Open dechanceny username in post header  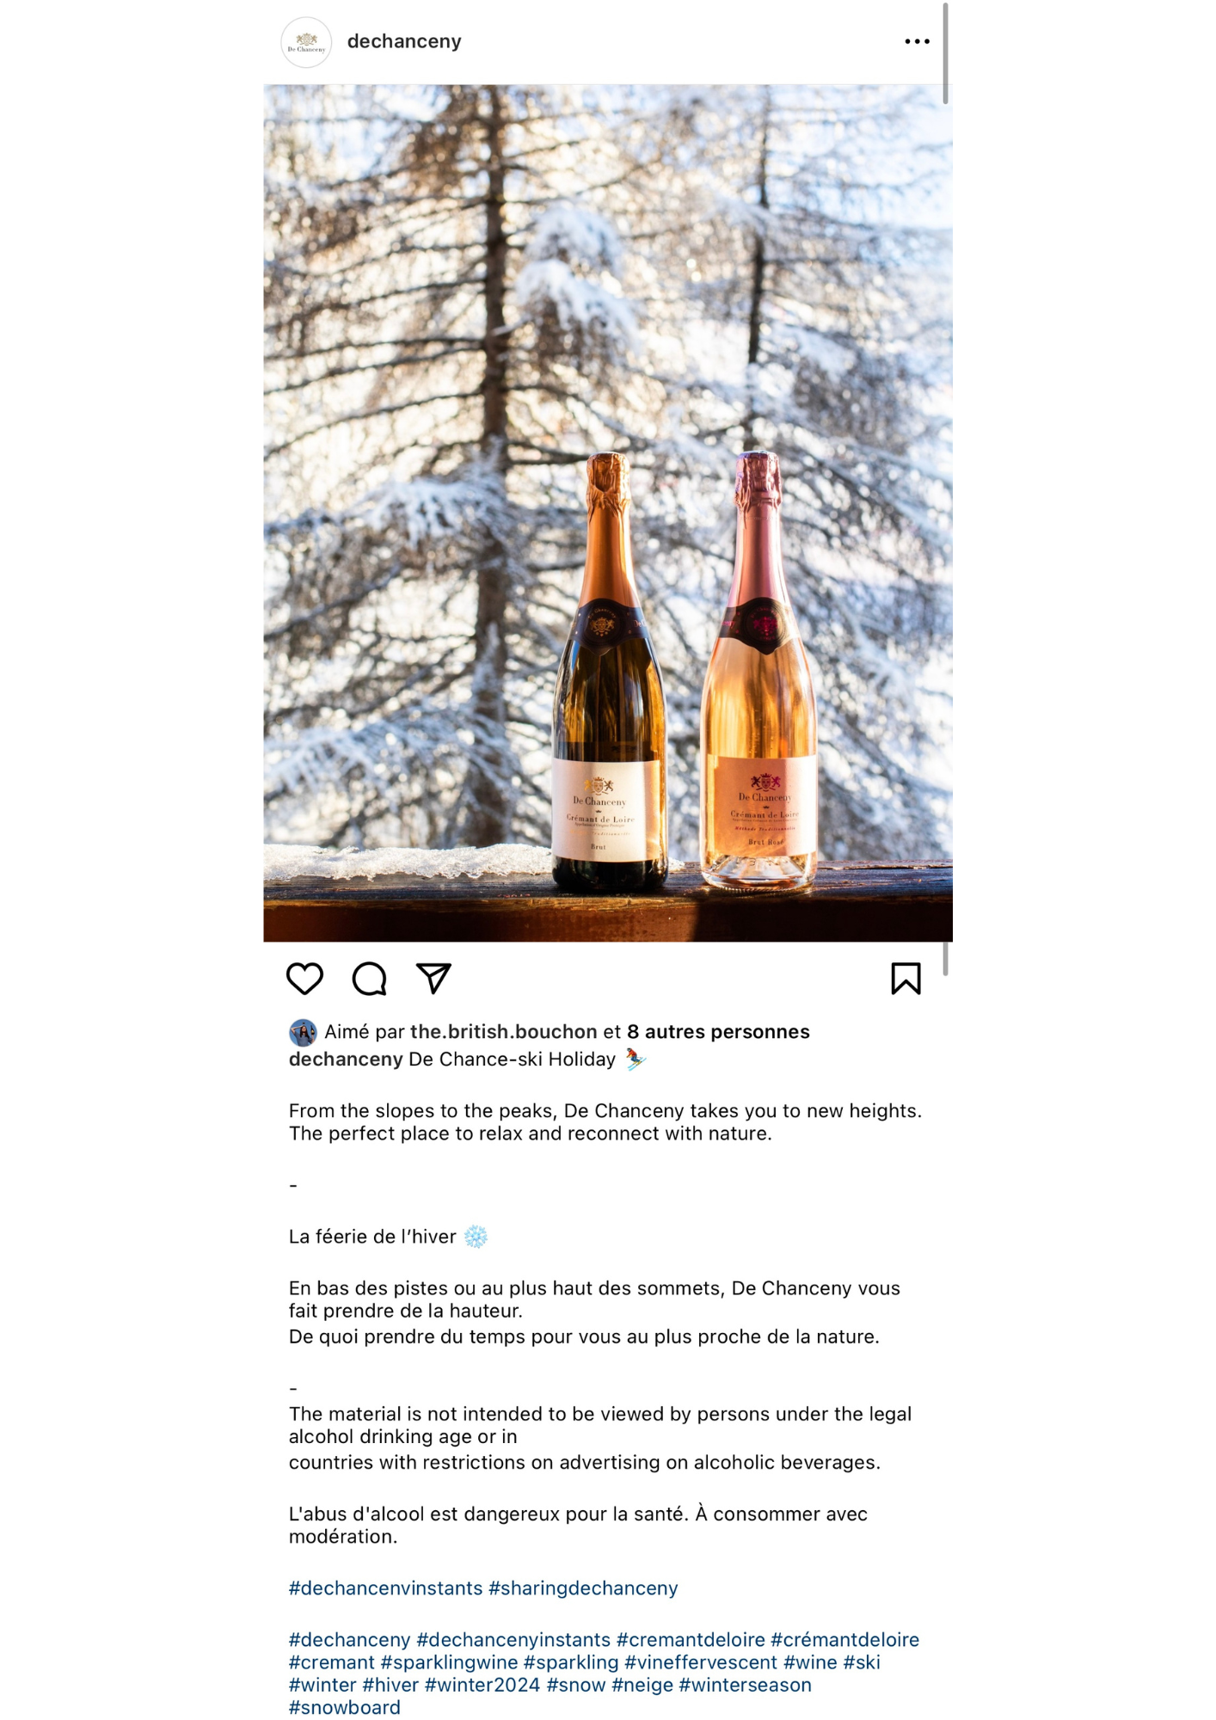(x=404, y=41)
